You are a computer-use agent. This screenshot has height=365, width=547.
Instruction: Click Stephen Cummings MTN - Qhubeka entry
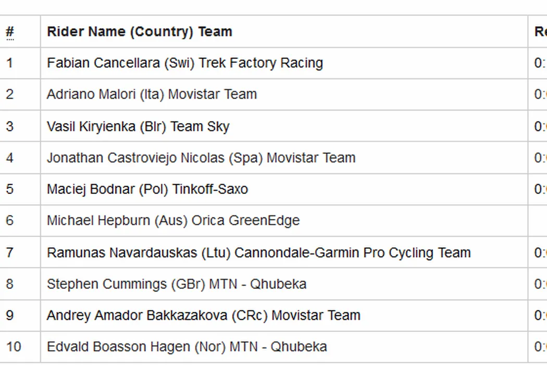[x=176, y=284]
